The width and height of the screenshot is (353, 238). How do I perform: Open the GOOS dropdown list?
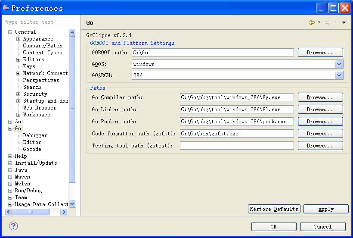tap(339, 64)
